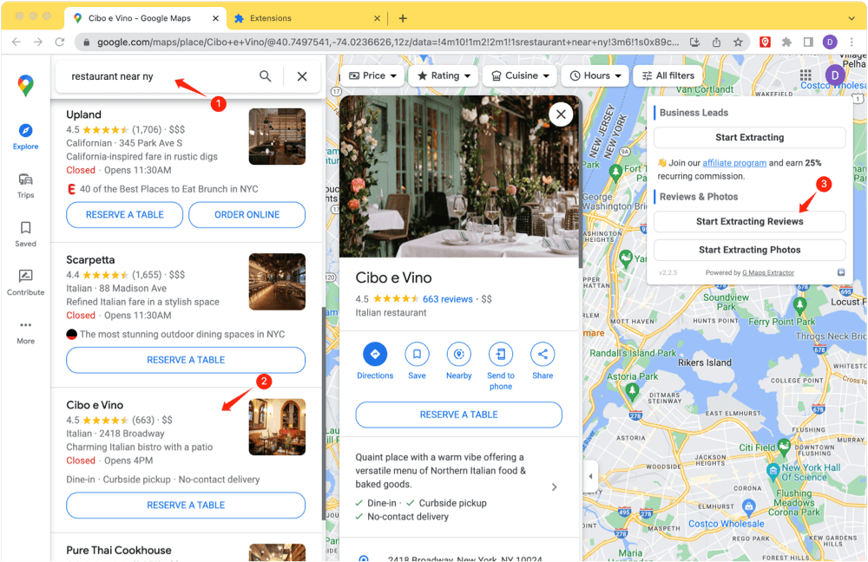Open Contribute in the sidebar
The image size is (868, 562).
pos(25,283)
